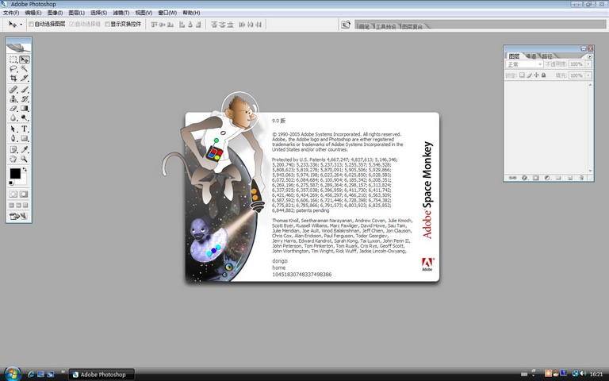Select the Clone Stamp tool
This screenshot has height=381, width=609.
(x=13, y=98)
